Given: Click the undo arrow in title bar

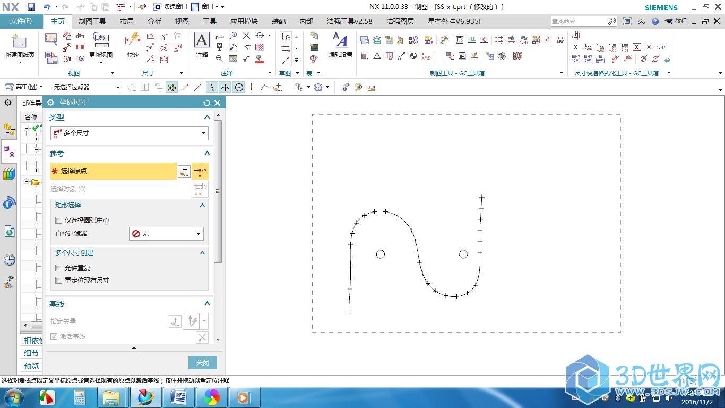Looking at the screenshot, I should 47,7.
